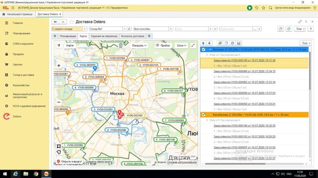Click the uncheck-all icon in routes toolbar
Viewport: 318px width, 178px height.
tap(226, 43)
